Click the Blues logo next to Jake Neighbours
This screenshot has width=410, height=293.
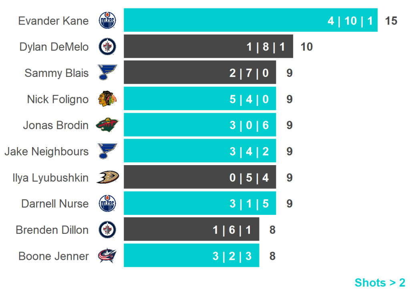click(x=107, y=151)
